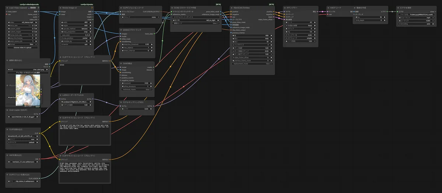The width and height of the screenshot is (442, 193).
Task: Collapse the Resize Image v2 node dot
Action: 61,8
